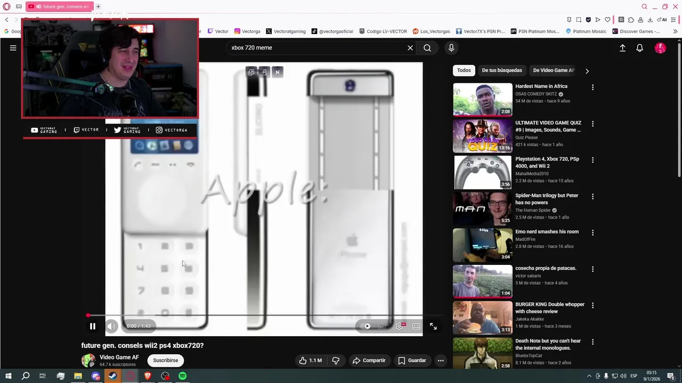Viewport: 682px width, 383px height.
Task: Share the video with Compartir
Action: tap(369, 360)
